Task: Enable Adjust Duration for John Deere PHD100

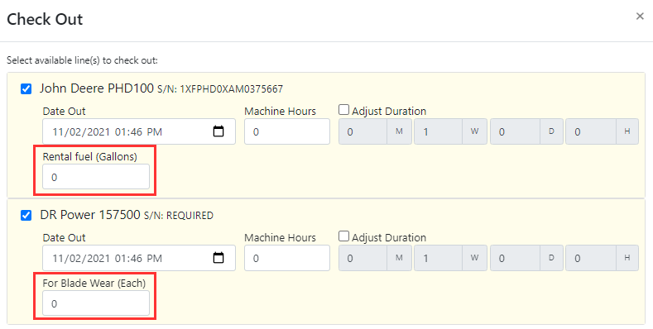Action: click(x=343, y=110)
